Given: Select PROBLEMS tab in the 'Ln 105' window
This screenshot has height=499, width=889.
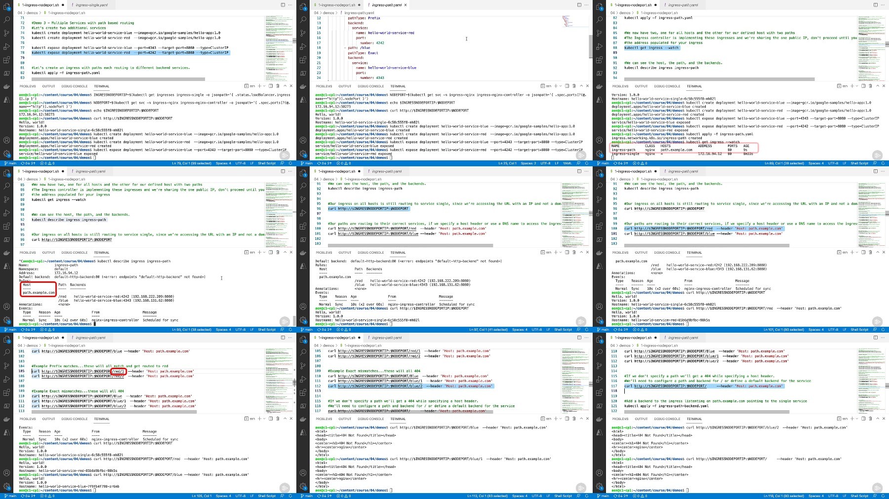Looking at the screenshot, I should click(x=28, y=419).
